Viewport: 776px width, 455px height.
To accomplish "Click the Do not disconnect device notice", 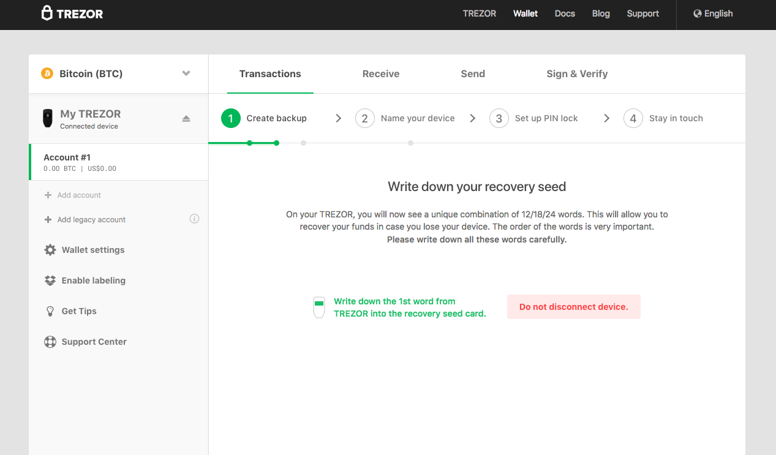I will [574, 307].
